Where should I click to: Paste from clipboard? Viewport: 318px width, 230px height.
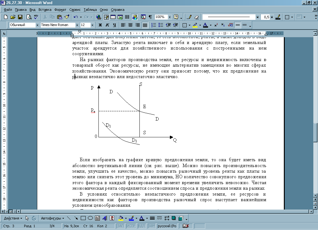59,17
